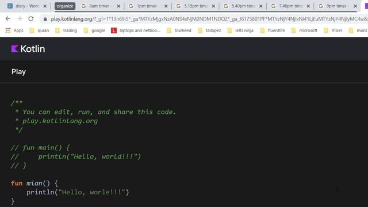The height and width of the screenshot is (207, 368).
Task: Click the fun keyword in the editor
Action: point(17,183)
